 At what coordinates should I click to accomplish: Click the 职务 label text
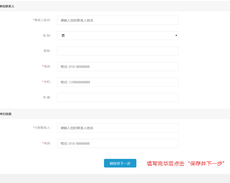(47, 51)
